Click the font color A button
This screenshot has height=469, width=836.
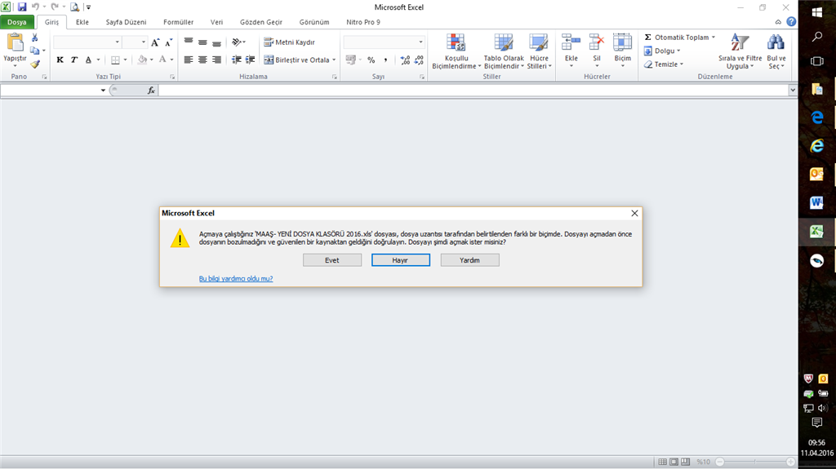[162, 60]
